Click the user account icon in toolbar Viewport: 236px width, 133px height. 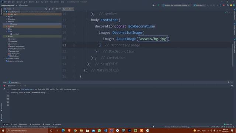pyautogui.click(x=154, y=5)
